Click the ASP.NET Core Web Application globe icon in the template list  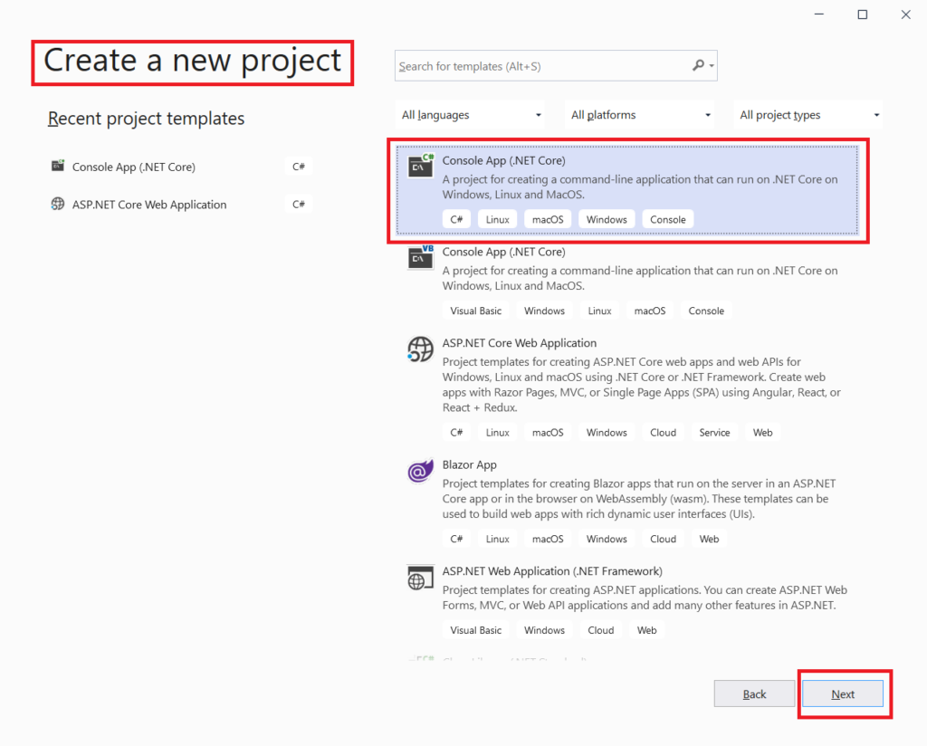pyautogui.click(x=420, y=349)
